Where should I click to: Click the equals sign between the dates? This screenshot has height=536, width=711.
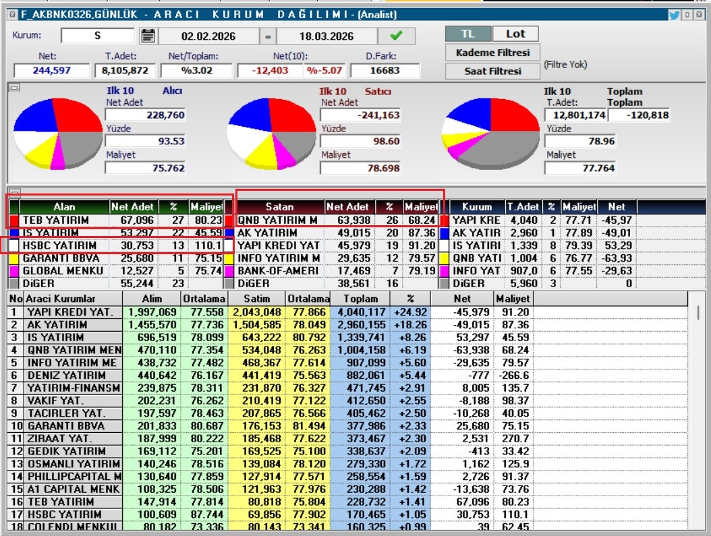point(268,36)
